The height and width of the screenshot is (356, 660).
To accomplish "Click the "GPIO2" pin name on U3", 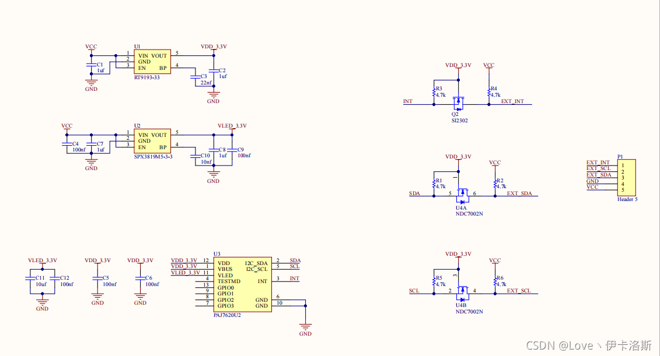I will tap(226, 300).
